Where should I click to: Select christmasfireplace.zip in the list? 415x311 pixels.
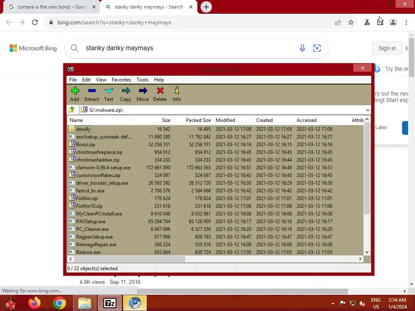tap(99, 152)
